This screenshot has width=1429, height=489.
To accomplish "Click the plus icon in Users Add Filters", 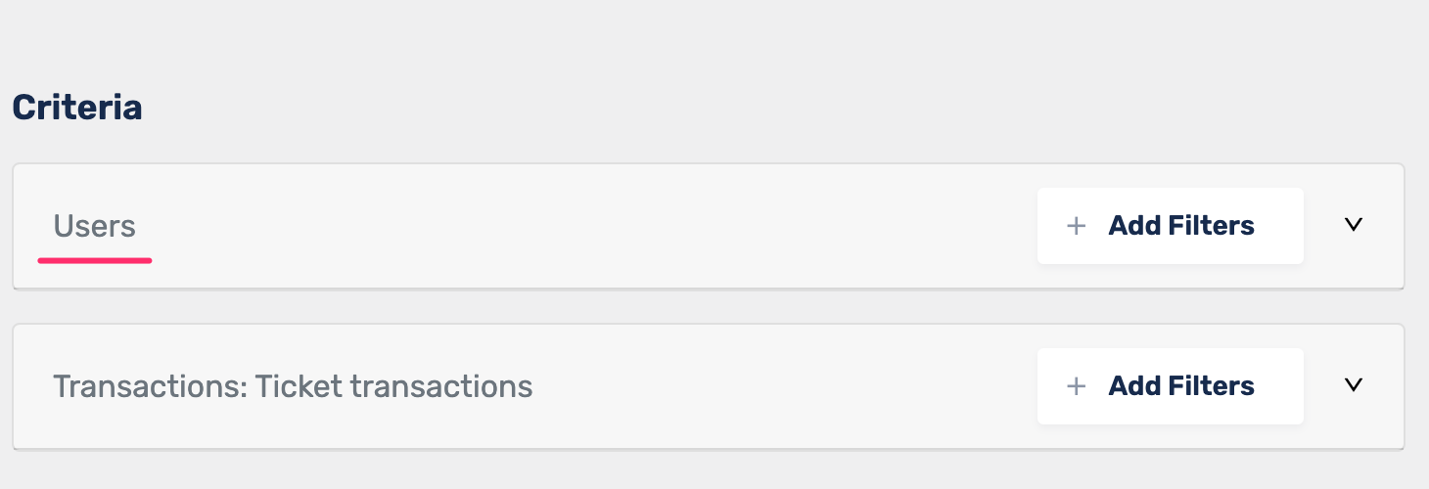I will point(1076,226).
